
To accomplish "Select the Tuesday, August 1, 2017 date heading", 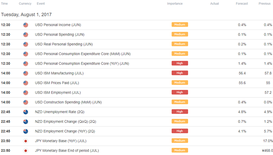I will coord(26,14).
